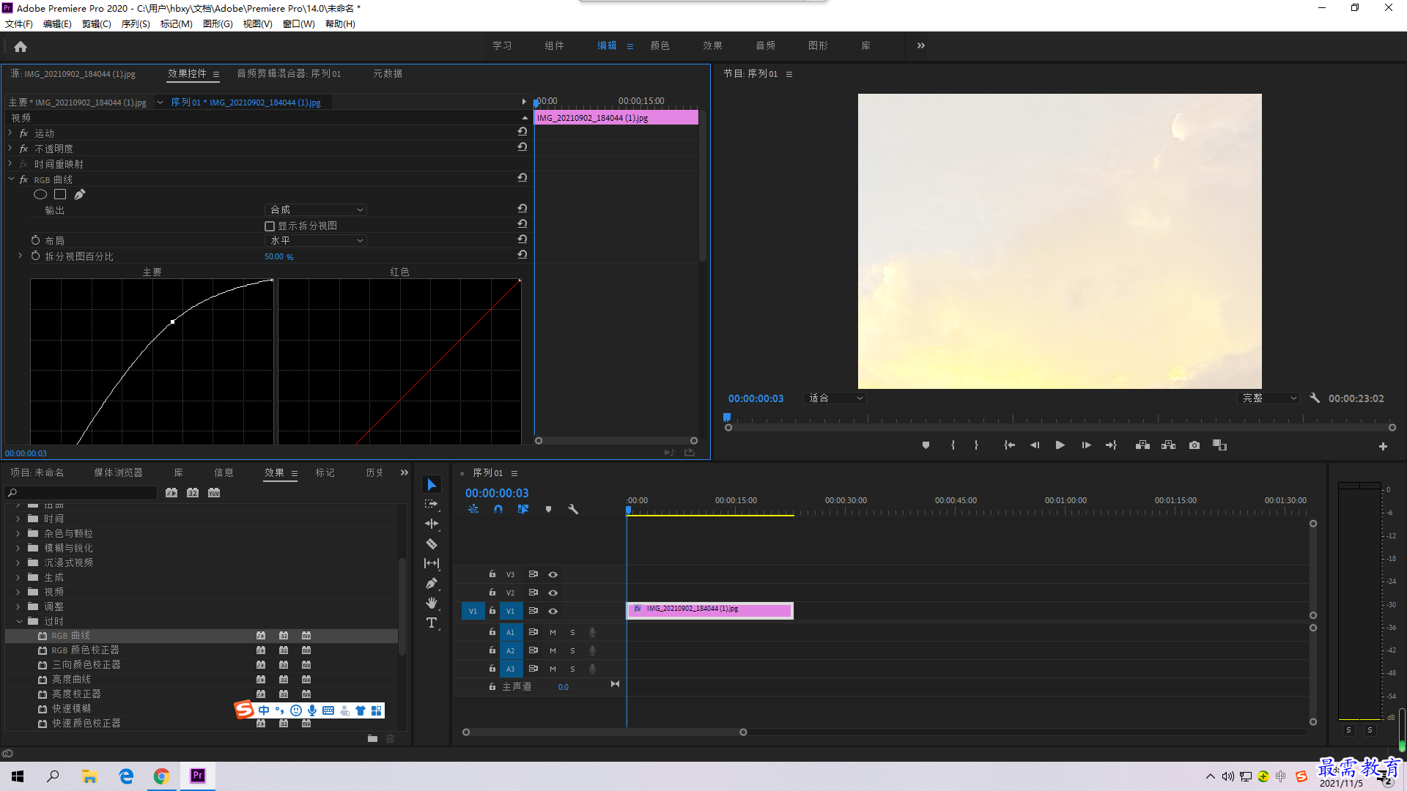Click in Effects panel search field

point(81,493)
